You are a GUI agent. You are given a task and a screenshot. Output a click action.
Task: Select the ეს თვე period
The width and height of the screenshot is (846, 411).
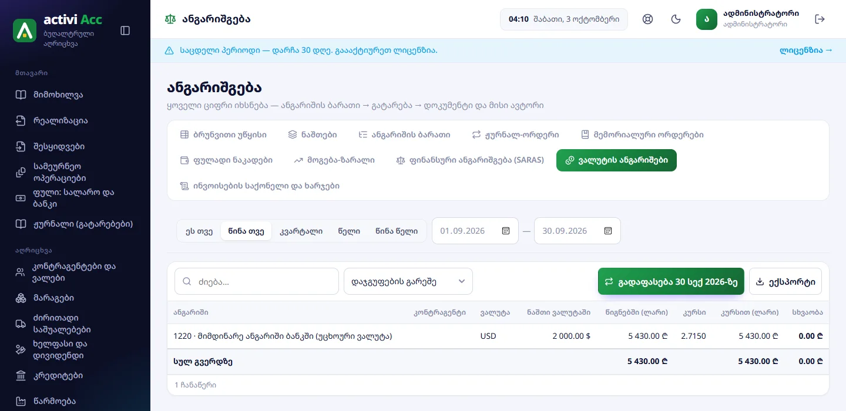pos(199,231)
